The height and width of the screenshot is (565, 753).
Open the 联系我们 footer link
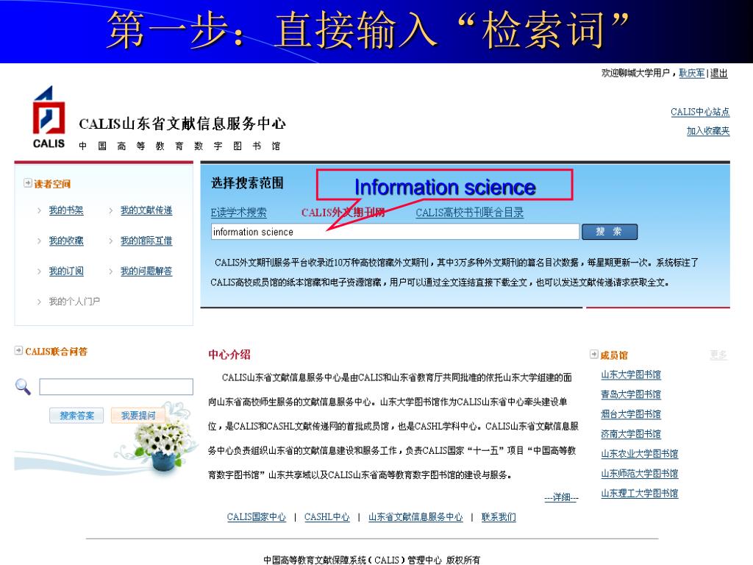[499, 517]
